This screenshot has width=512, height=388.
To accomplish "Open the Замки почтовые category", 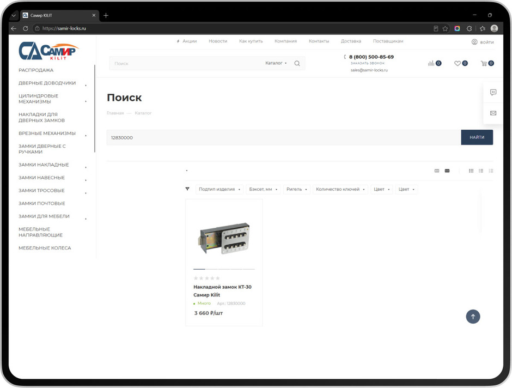I will tap(42, 203).
